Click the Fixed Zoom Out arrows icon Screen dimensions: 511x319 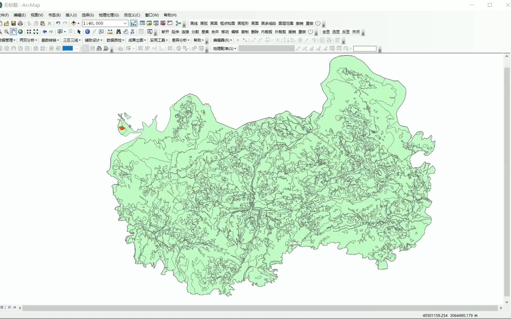click(x=36, y=32)
